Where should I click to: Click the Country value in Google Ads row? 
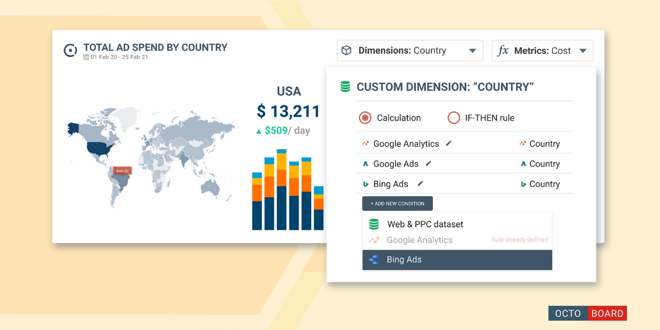coord(544,164)
